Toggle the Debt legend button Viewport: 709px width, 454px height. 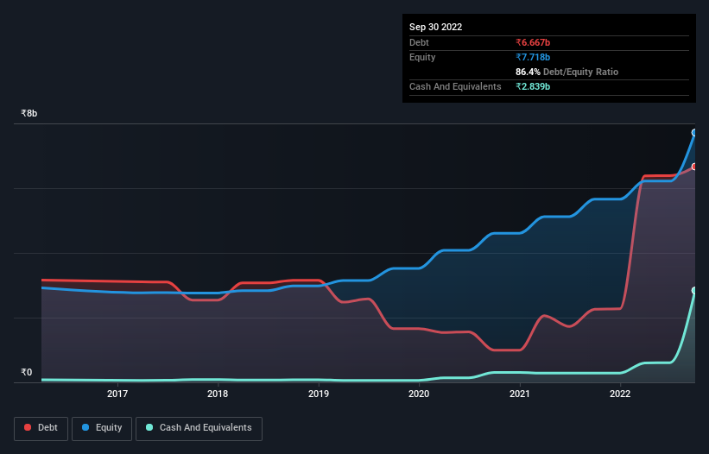click(41, 428)
